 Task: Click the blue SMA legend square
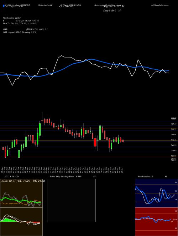pos(4,6)
